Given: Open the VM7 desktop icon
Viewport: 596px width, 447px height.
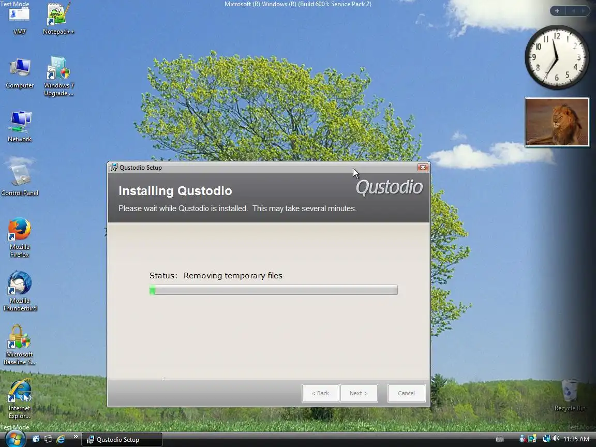Looking at the screenshot, I should (x=19, y=21).
